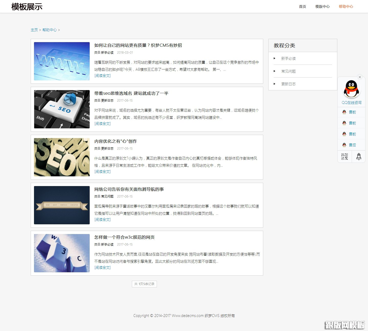
Task: Click the w3c keyboard article thumbnail
Action: pyautogui.click(x=61, y=253)
